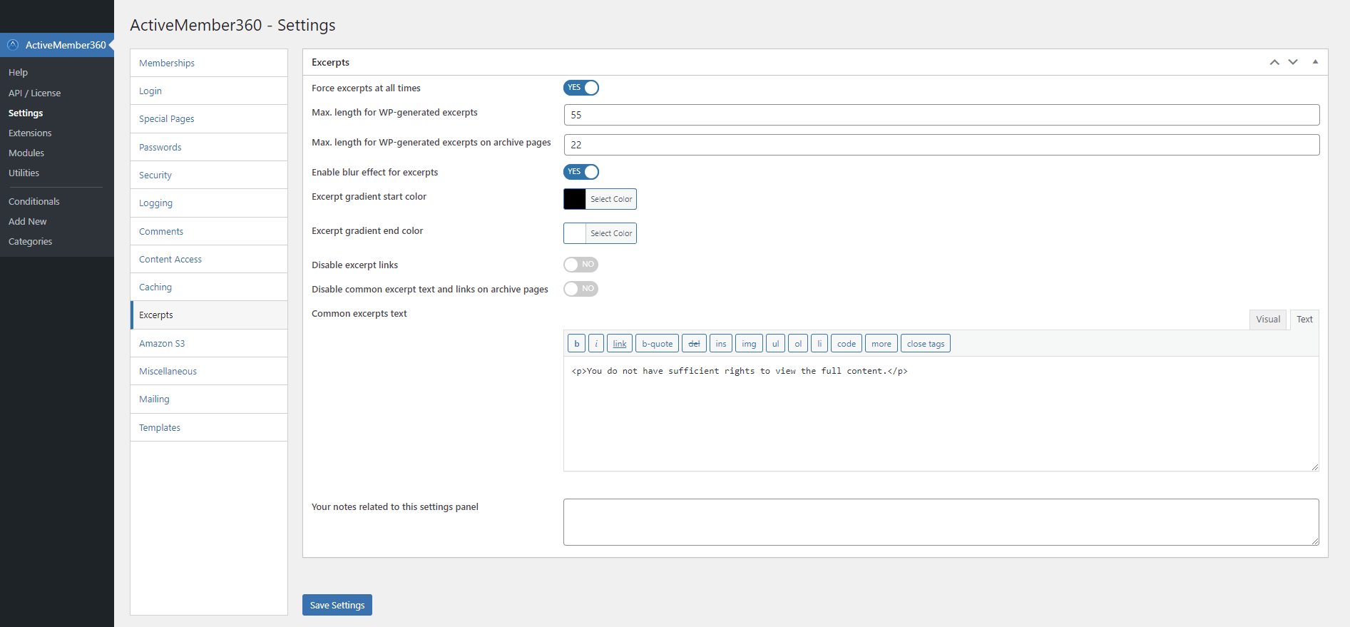Toggle Enable blur effect for excerpts switch

tap(581, 172)
